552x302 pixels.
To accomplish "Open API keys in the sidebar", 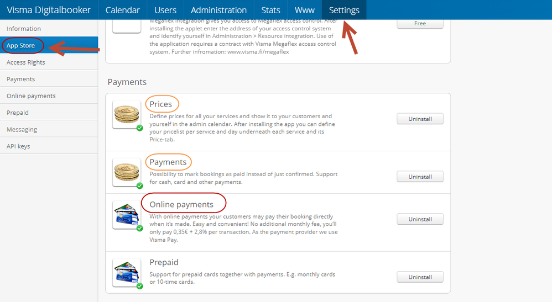I will click(49, 146).
